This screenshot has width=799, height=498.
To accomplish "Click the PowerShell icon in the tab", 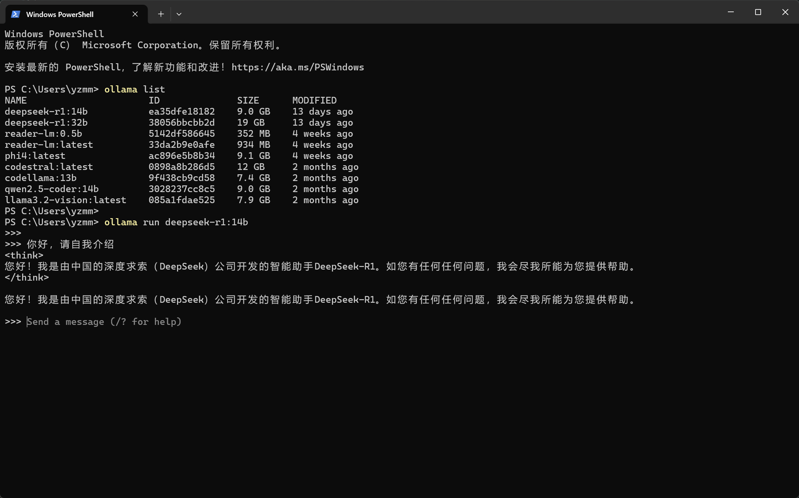I will tap(15, 14).
